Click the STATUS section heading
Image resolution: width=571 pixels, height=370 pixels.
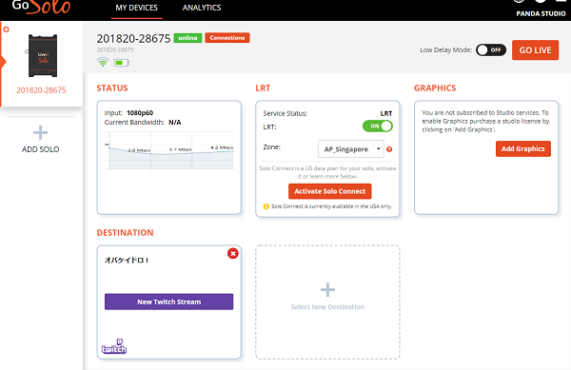coord(112,88)
